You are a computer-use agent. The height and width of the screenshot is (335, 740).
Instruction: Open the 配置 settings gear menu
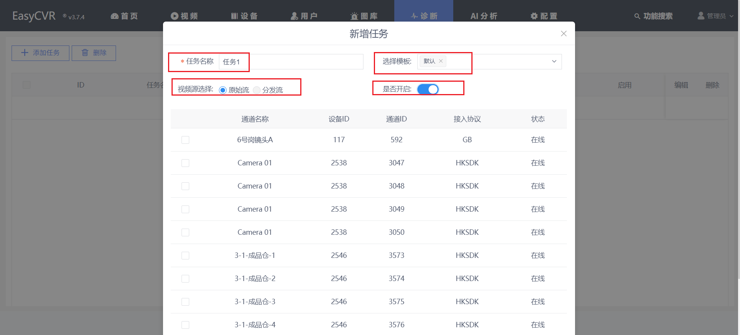tap(544, 16)
